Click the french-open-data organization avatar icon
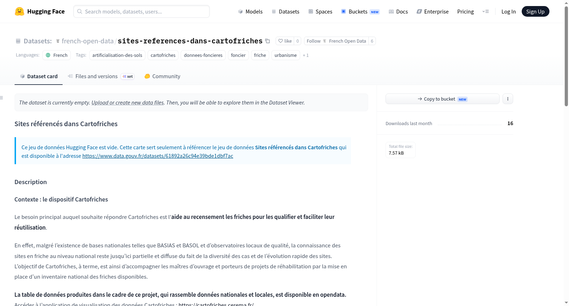Viewport: 569px width, 306px height. (x=58, y=41)
